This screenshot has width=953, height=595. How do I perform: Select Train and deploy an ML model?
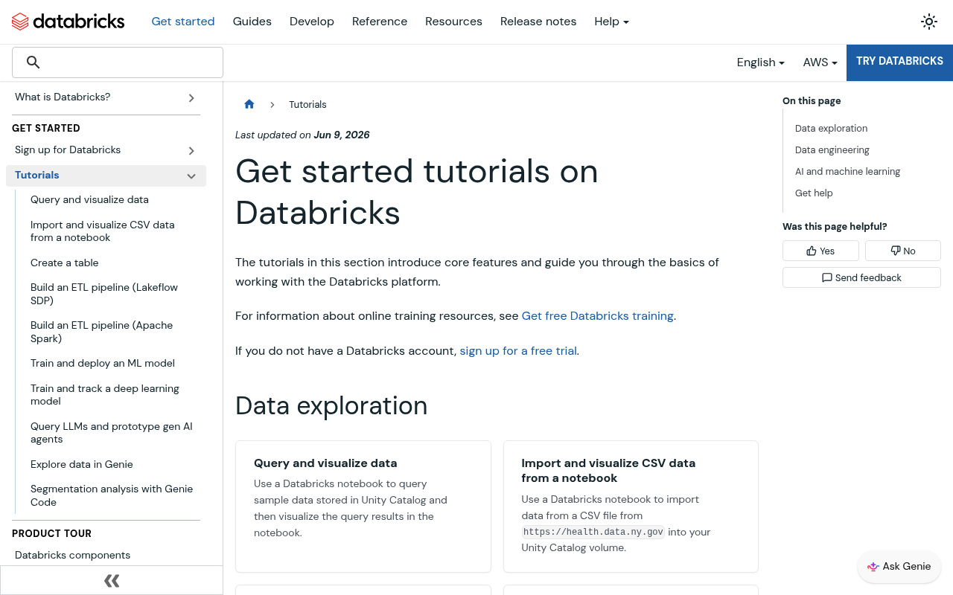click(103, 364)
